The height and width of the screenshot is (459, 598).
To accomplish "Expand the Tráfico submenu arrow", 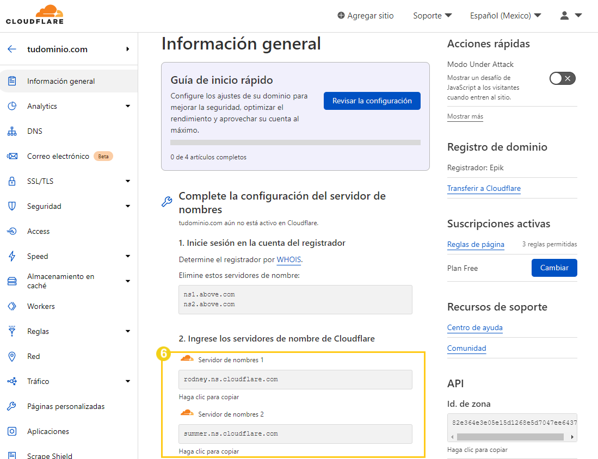I will tap(128, 381).
